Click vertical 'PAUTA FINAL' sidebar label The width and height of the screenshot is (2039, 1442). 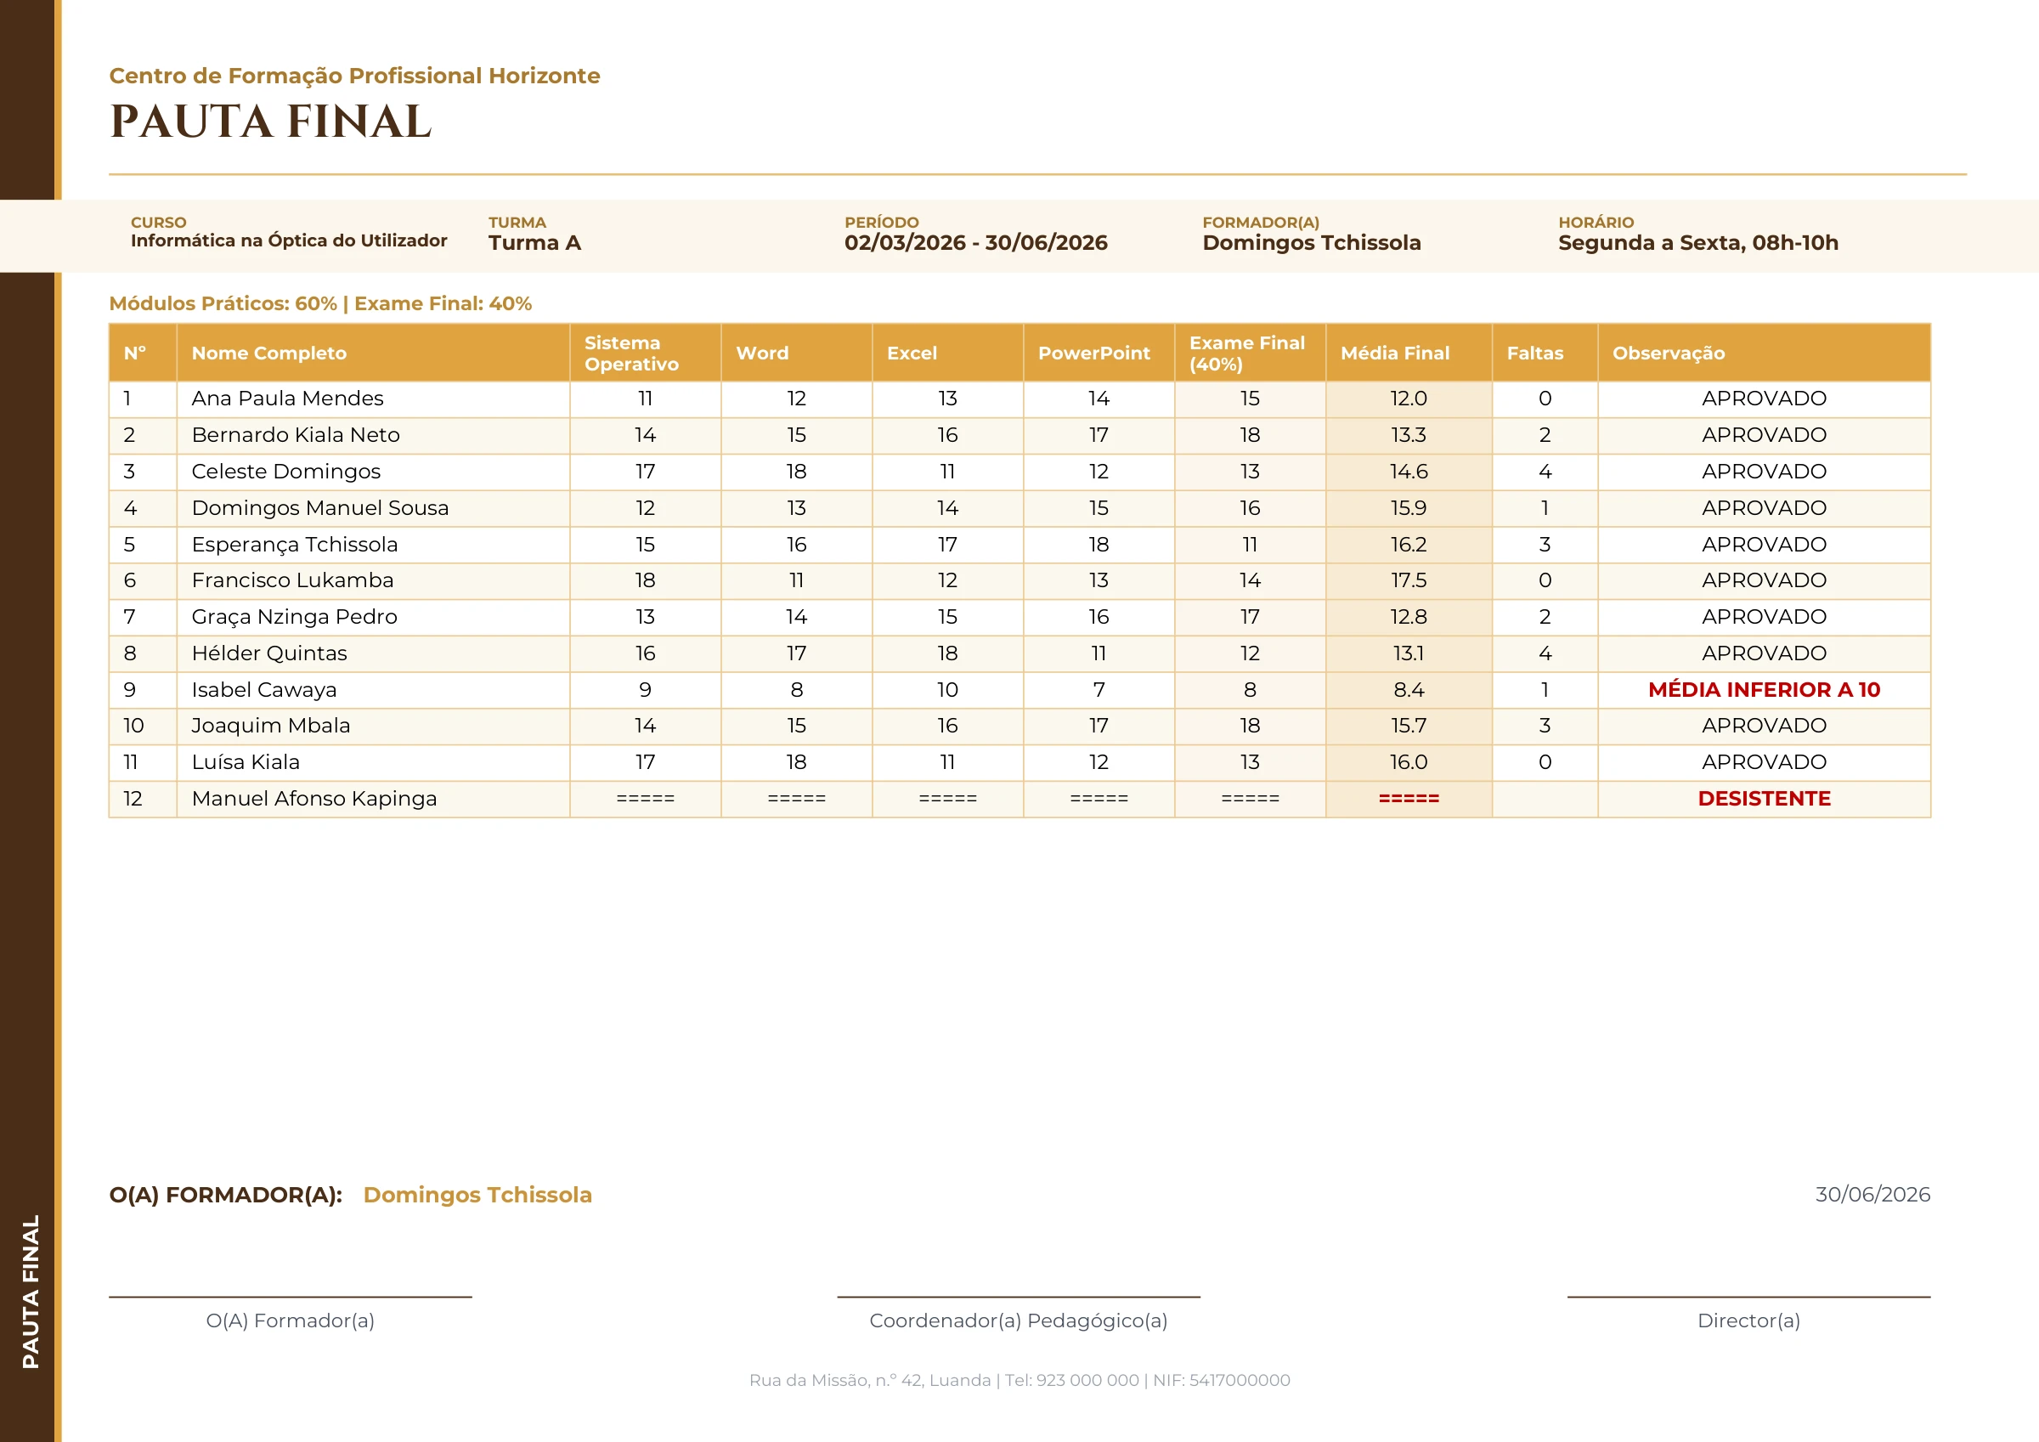click(31, 1292)
